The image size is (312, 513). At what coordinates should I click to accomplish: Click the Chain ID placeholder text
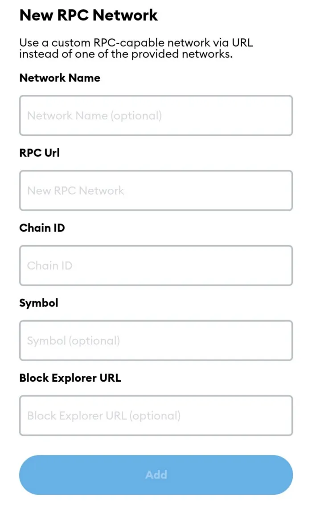click(x=49, y=265)
